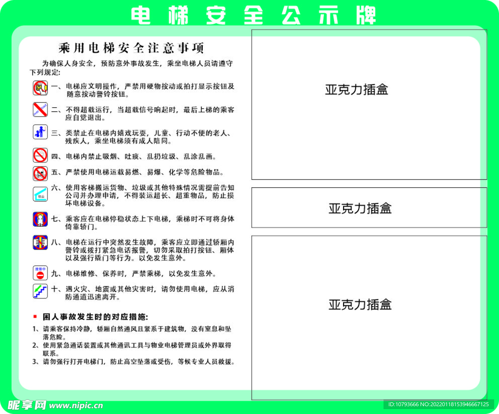Click the no smoking pictogram
499x414 pixels.
(x=40, y=156)
